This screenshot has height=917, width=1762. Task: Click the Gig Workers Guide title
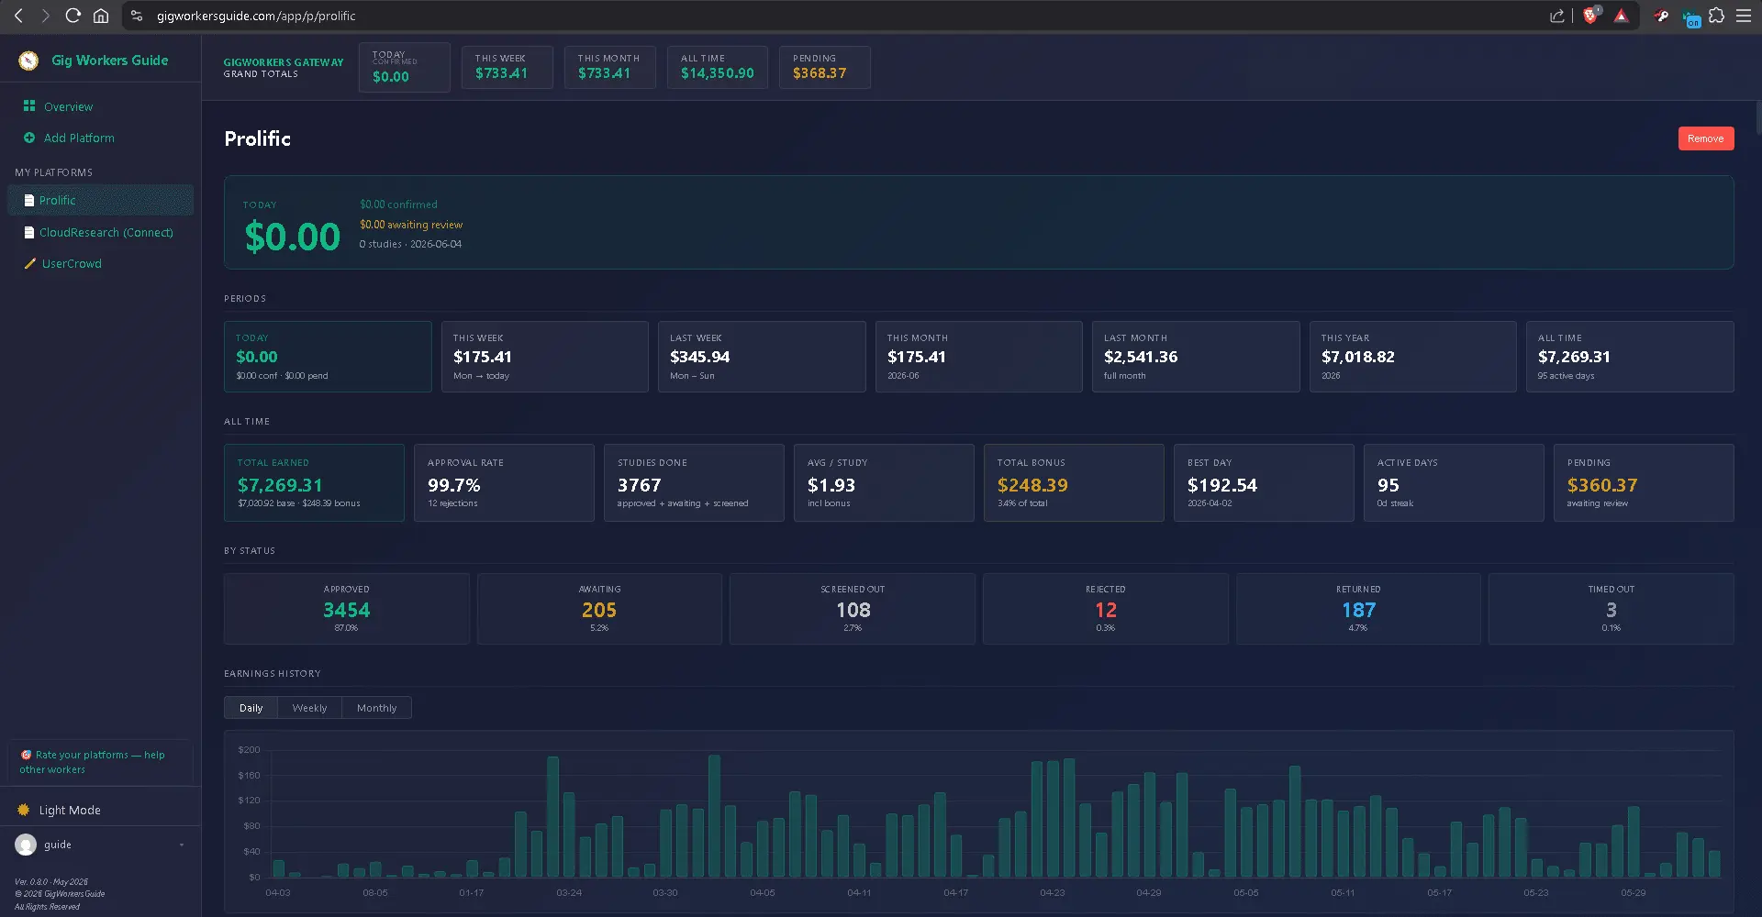click(110, 61)
